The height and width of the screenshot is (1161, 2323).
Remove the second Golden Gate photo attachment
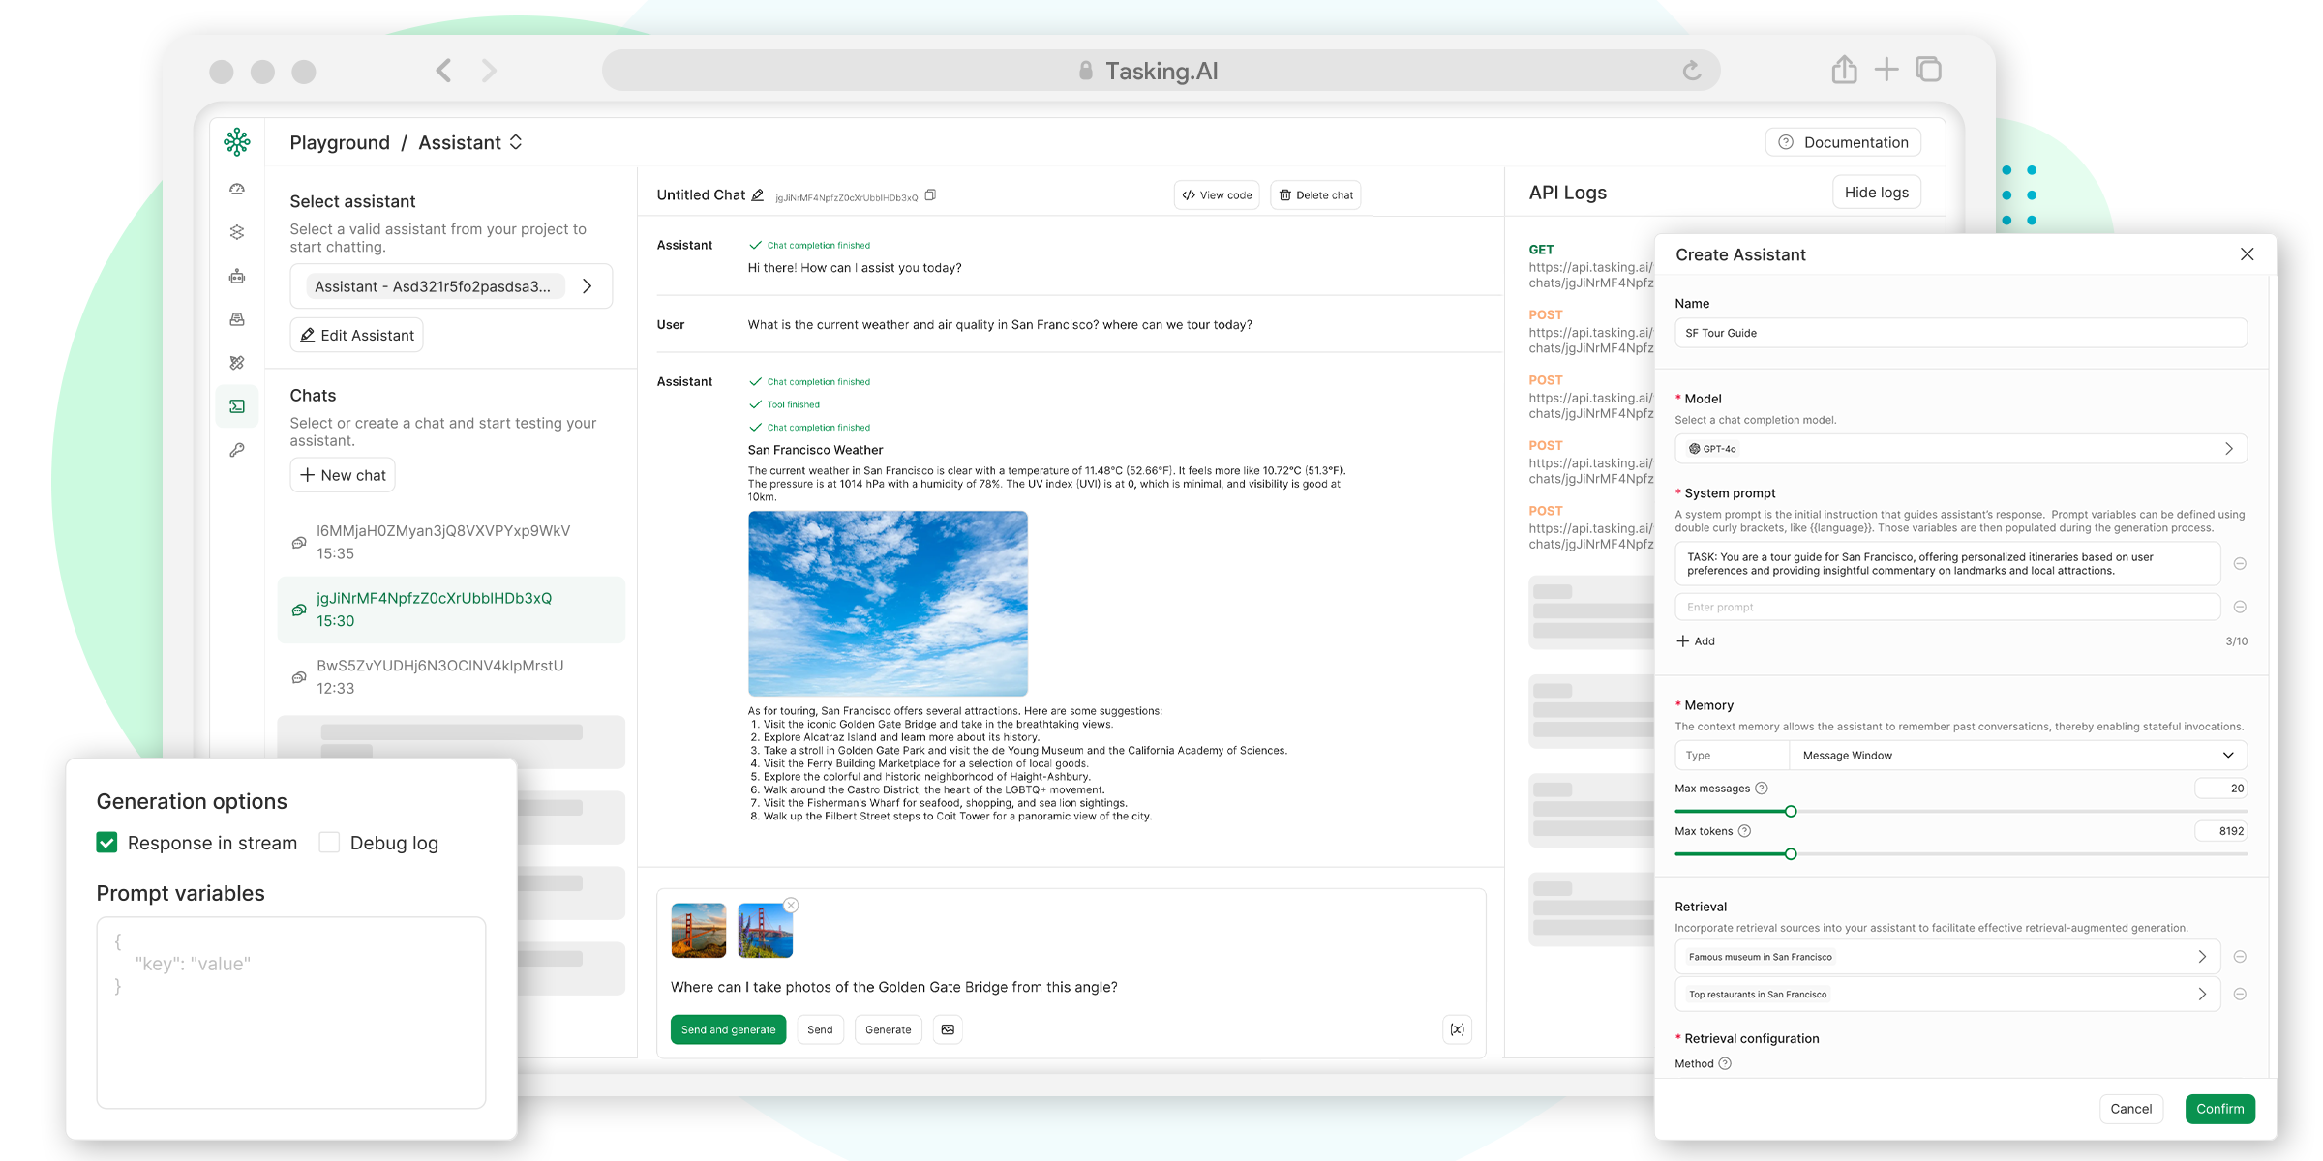pyautogui.click(x=791, y=906)
